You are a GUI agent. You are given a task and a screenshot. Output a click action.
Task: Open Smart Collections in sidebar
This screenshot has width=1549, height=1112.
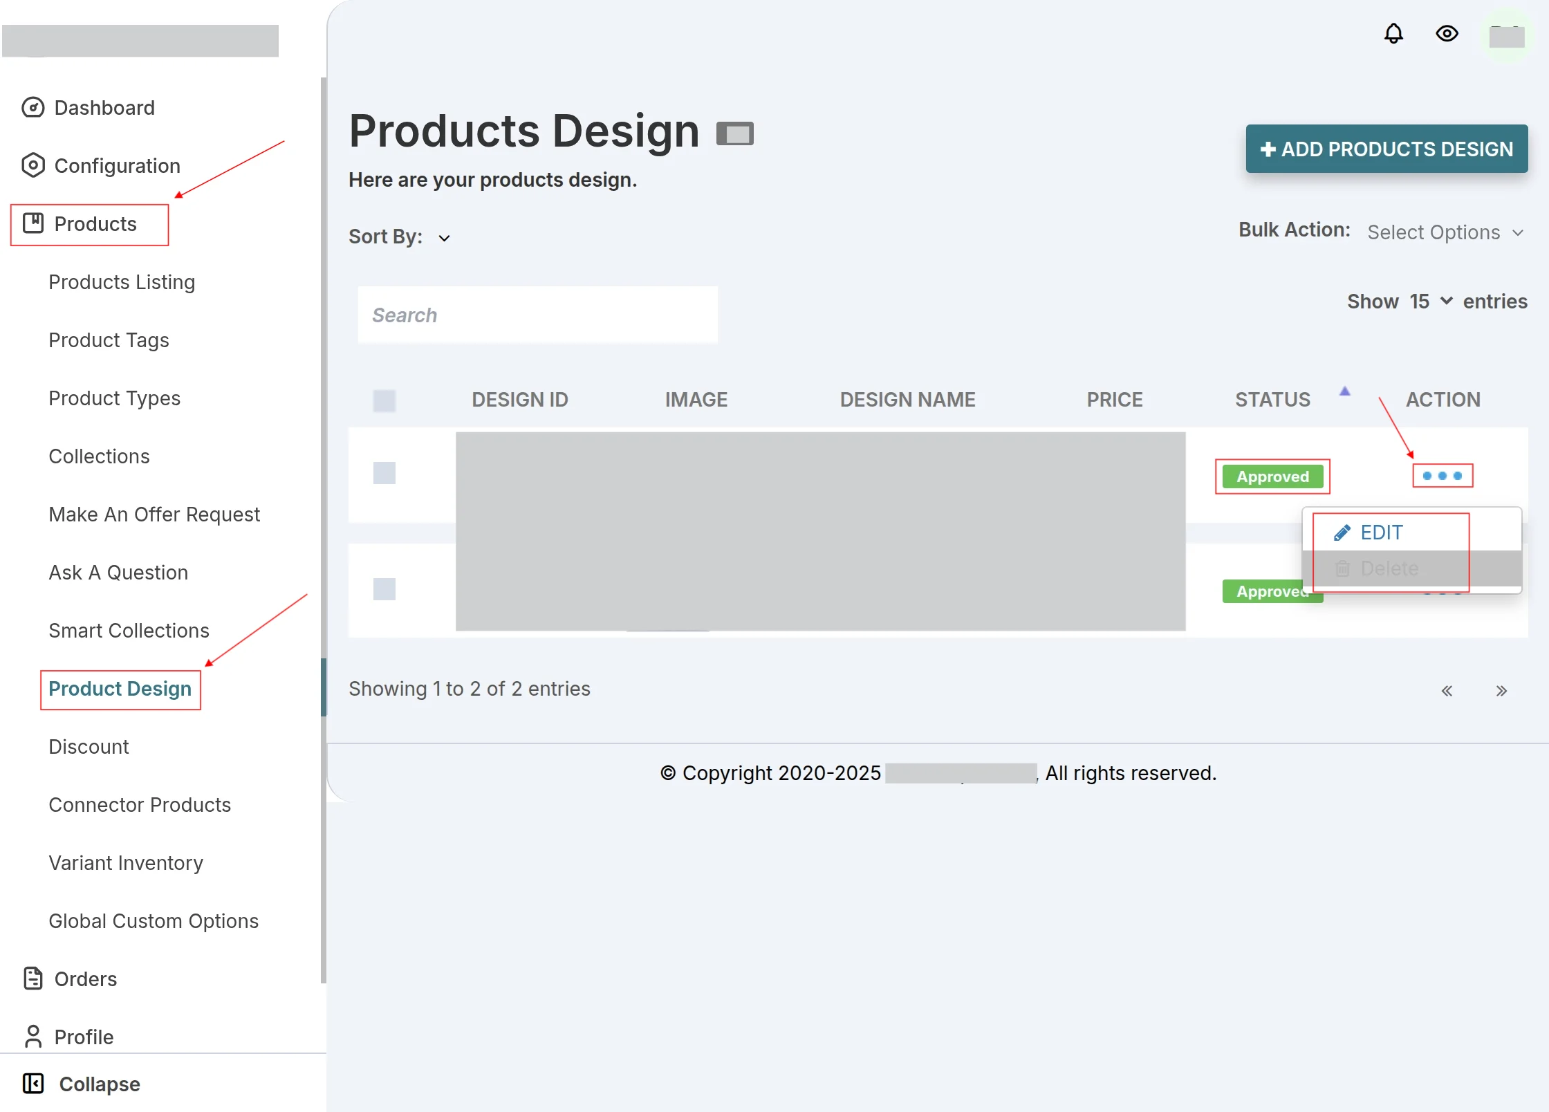pos(129,631)
